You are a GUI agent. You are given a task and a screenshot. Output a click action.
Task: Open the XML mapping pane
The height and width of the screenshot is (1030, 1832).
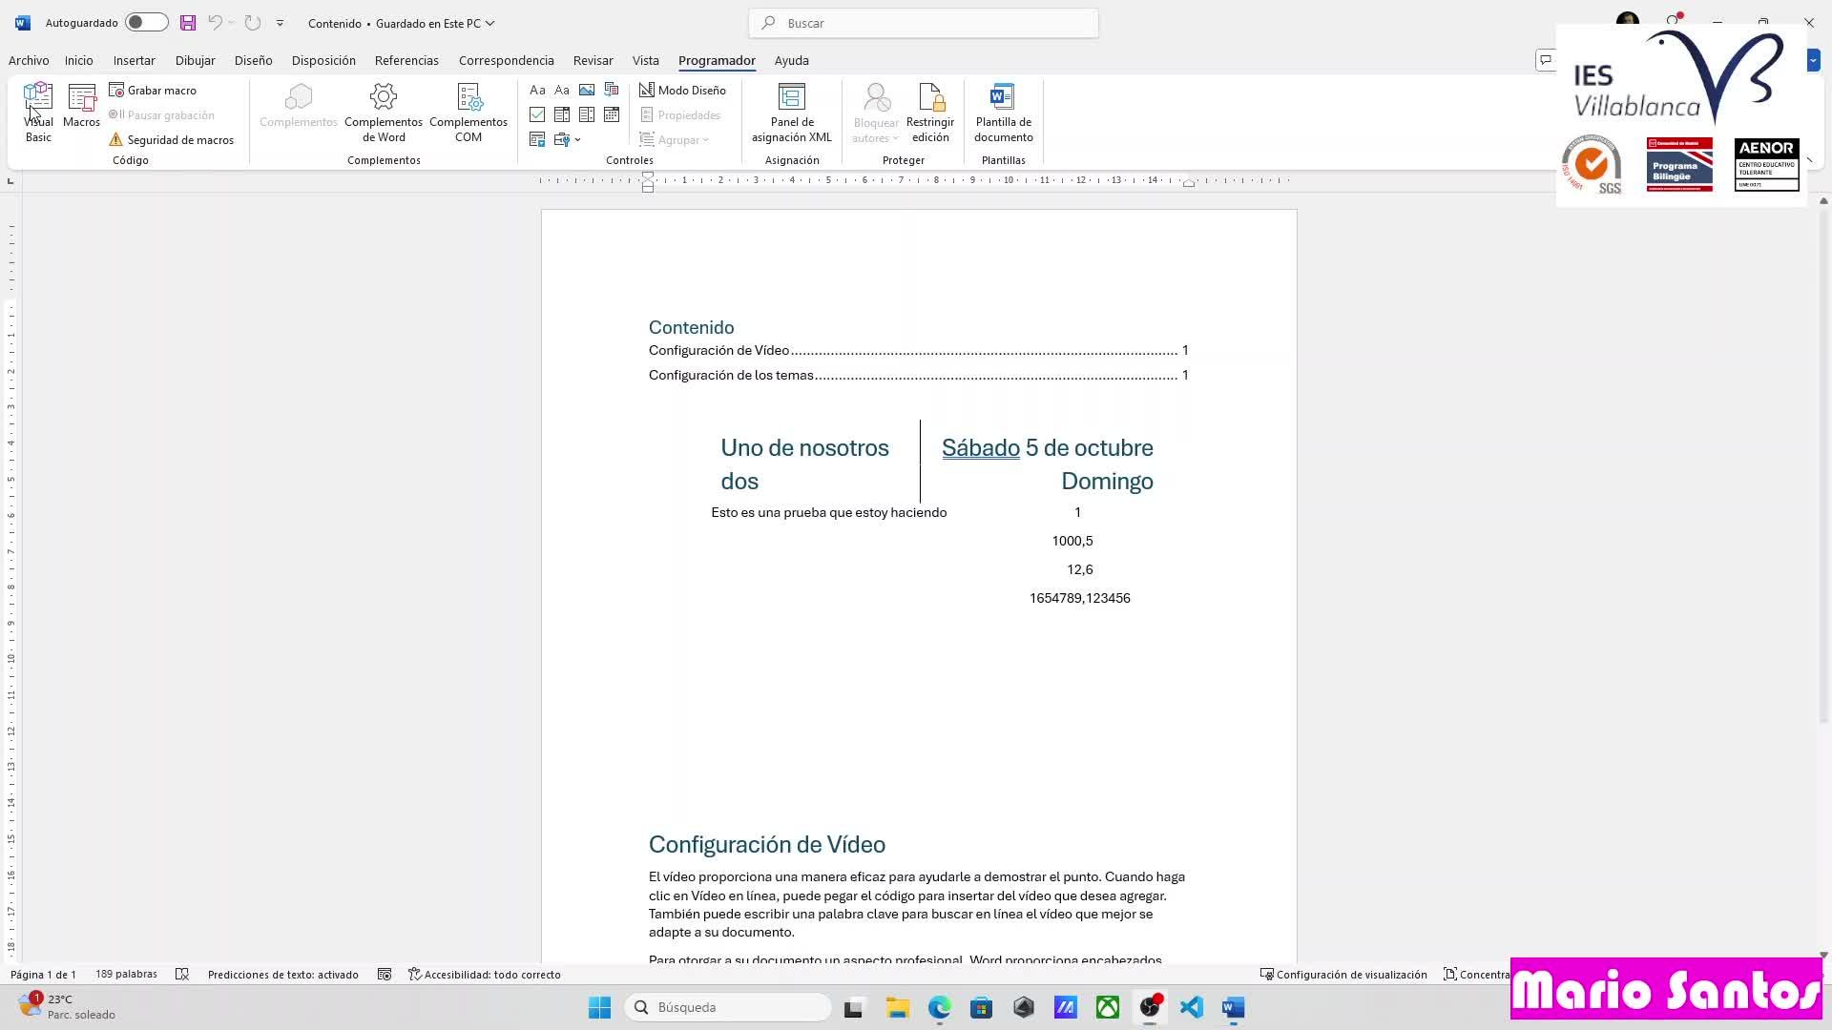(791, 113)
